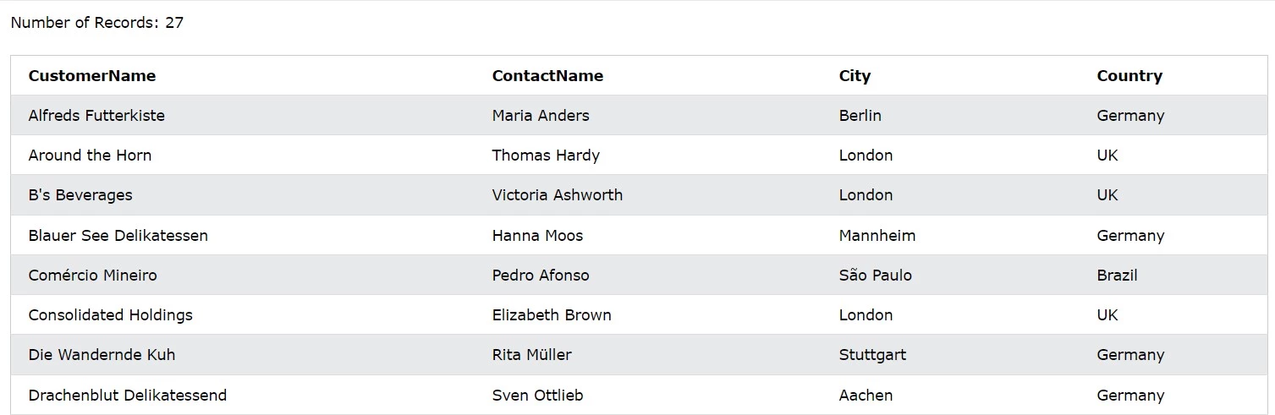Click the Brazil country cell
Image resolution: width=1275 pixels, height=415 pixels.
[x=1117, y=276]
